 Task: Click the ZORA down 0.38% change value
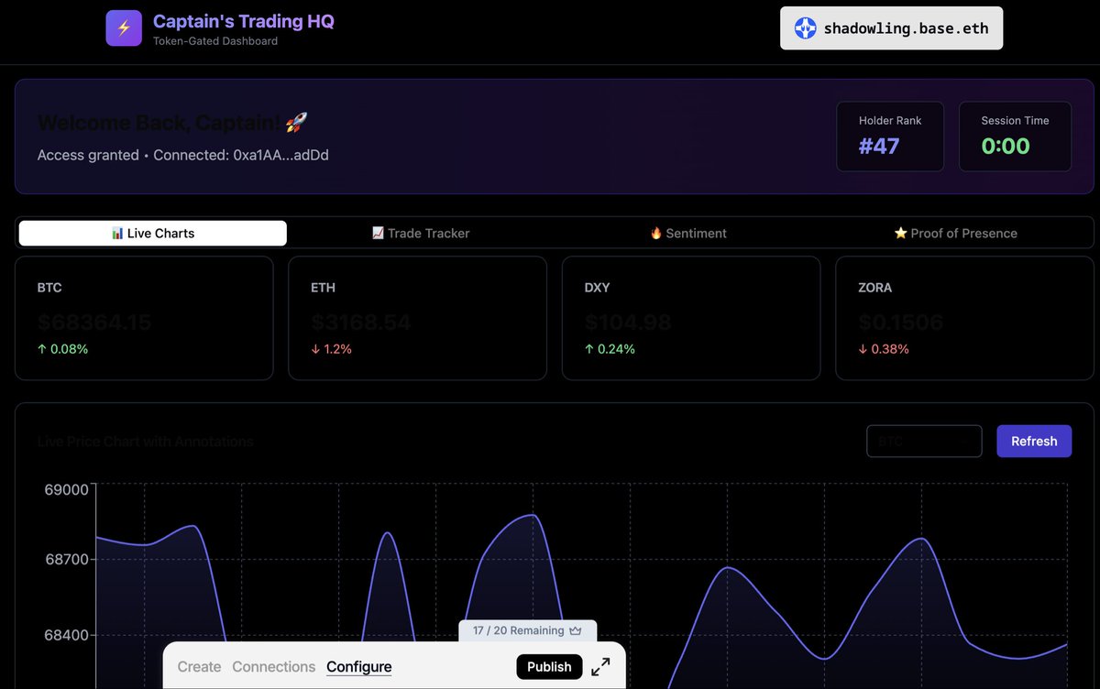point(884,349)
